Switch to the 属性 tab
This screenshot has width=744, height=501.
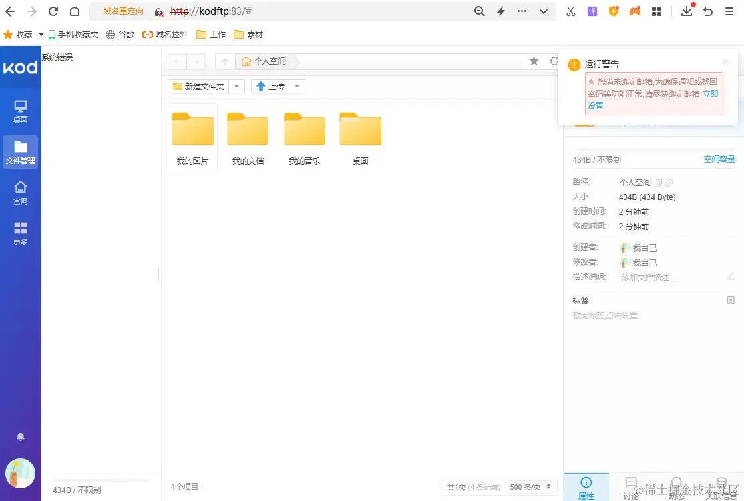coord(586,488)
